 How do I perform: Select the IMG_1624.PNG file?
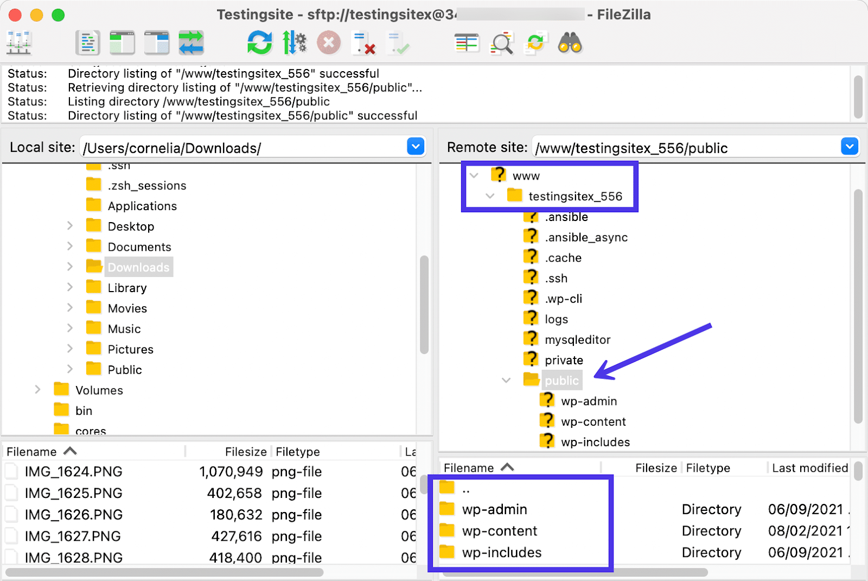(73, 471)
